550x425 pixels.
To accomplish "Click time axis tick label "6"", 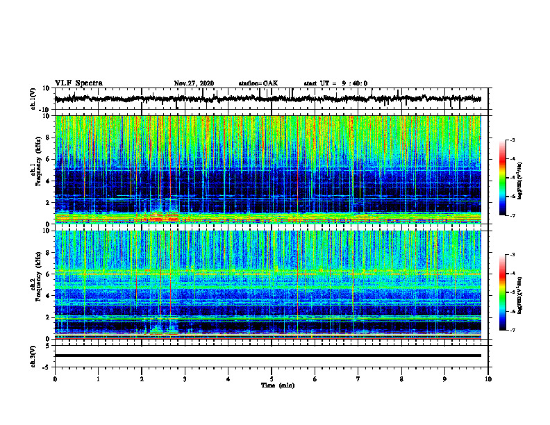I will pyautogui.click(x=315, y=379).
